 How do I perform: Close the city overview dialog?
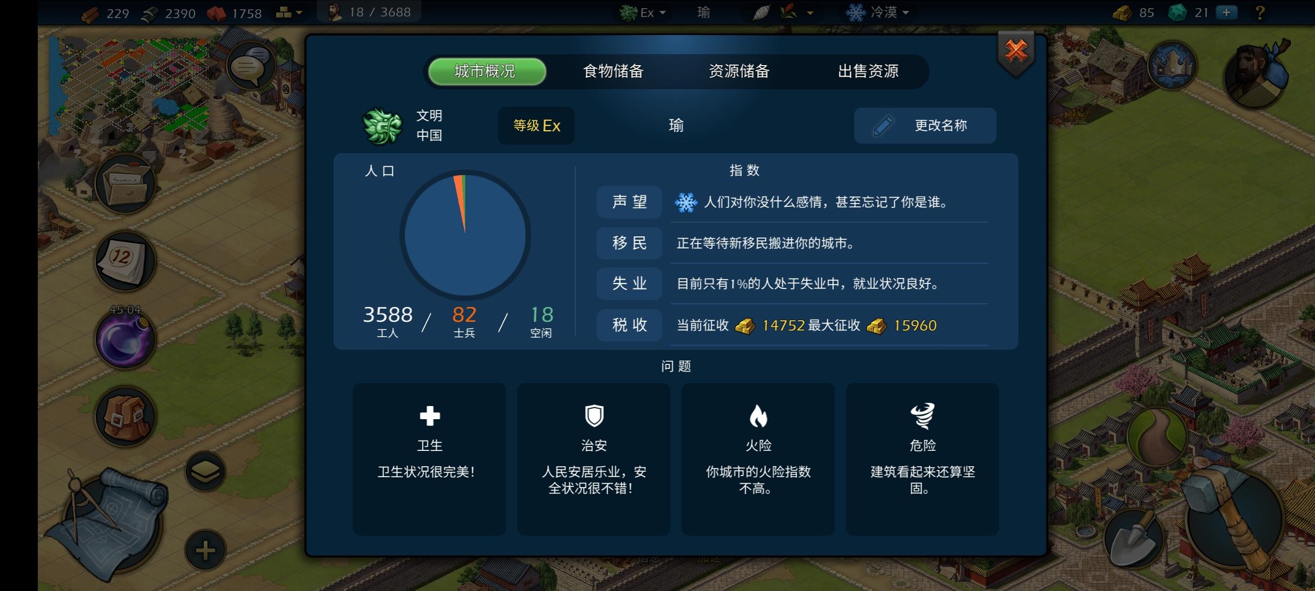1016,51
